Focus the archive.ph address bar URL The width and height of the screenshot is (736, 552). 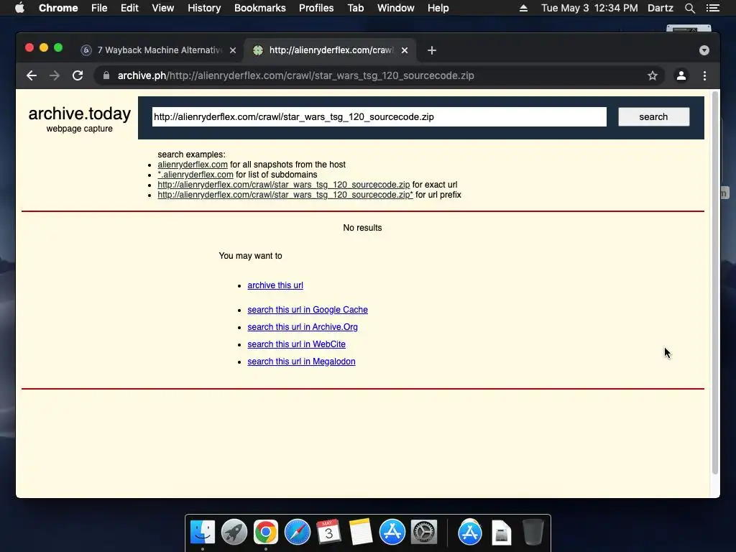point(295,75)
